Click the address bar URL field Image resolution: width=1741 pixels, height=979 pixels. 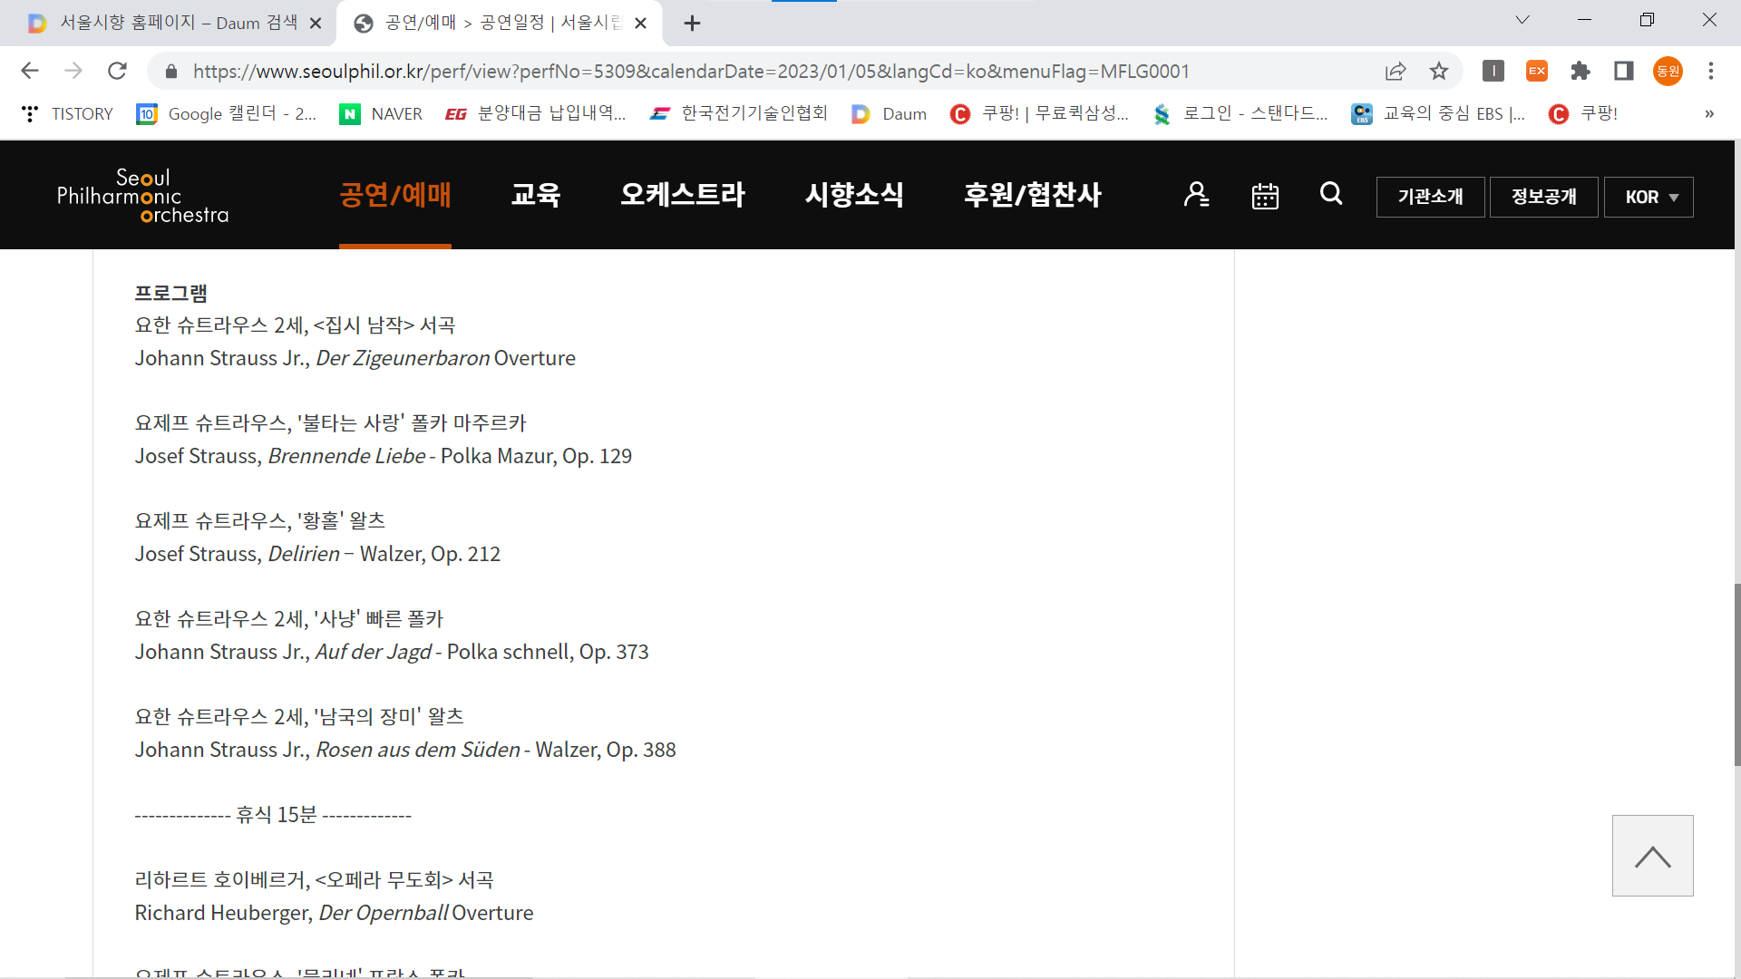pyautogui.click(x=689, y=71)
